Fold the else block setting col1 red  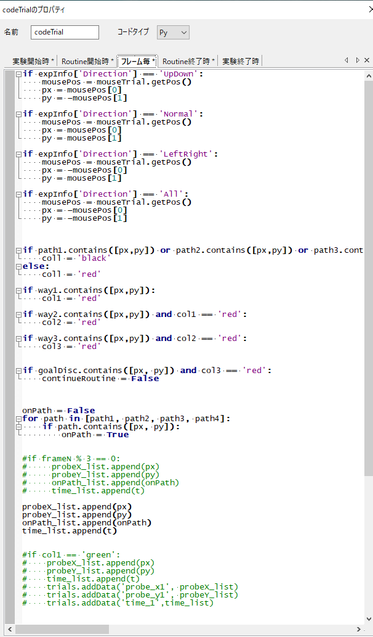(x=18, y=266)
